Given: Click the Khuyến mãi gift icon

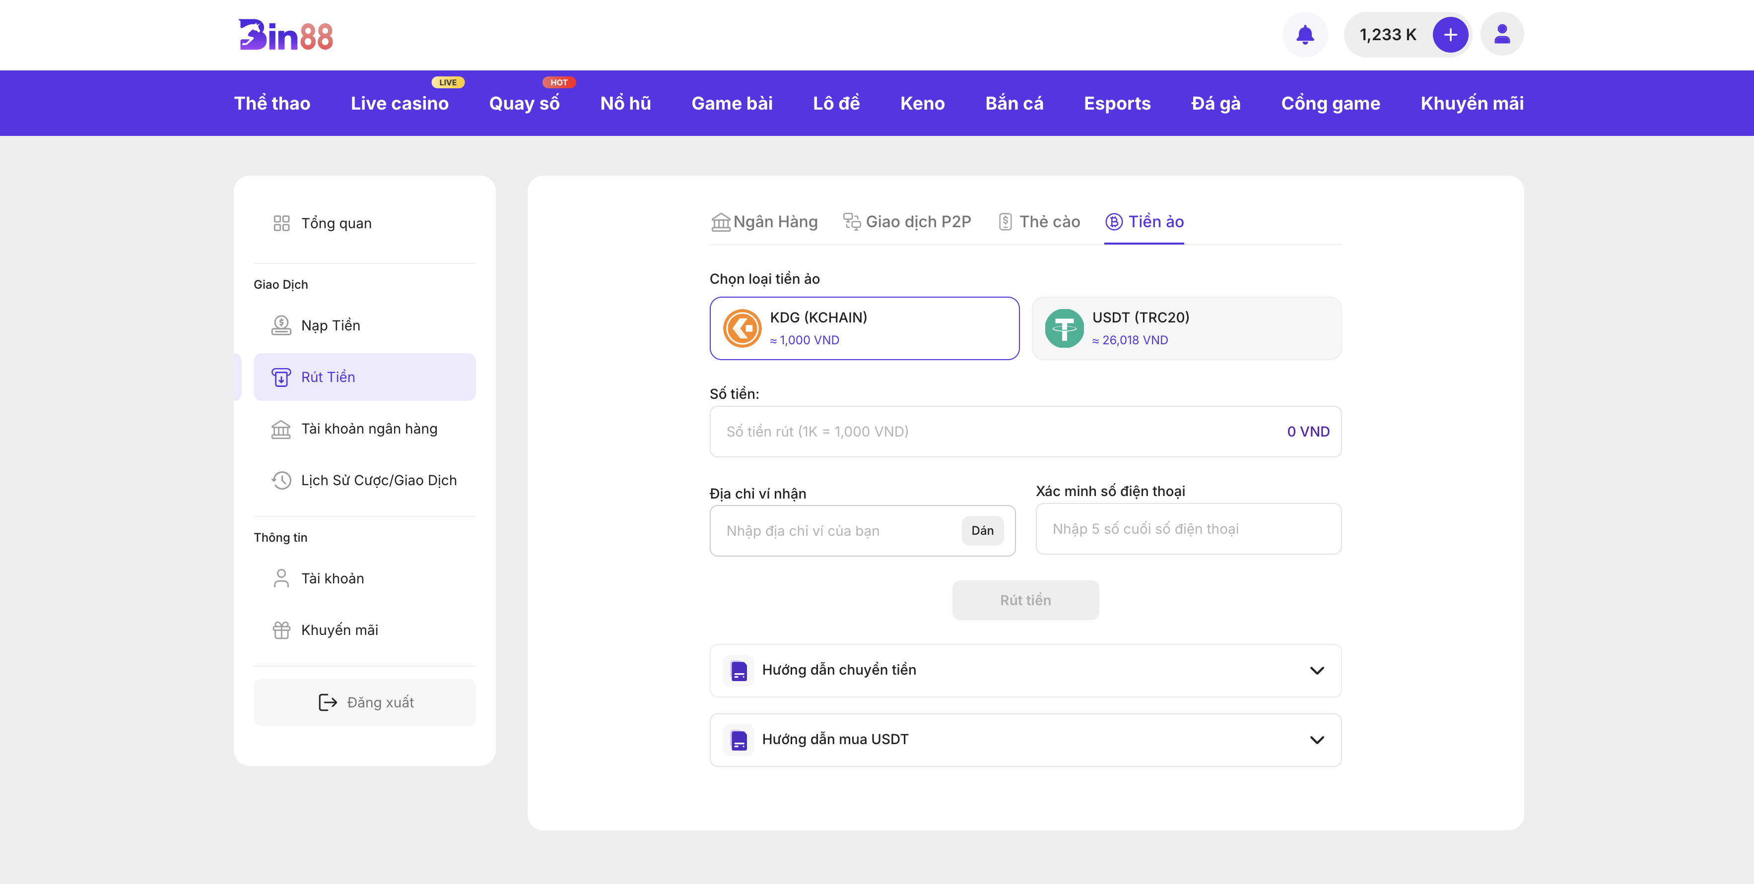Looking at the screenshot, I should click(281, 630).
